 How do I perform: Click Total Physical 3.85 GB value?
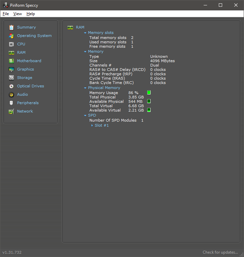(136, 97)
